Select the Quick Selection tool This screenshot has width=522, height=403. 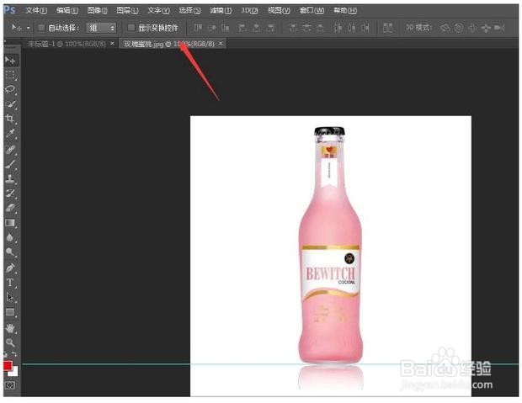pos(10,104)
